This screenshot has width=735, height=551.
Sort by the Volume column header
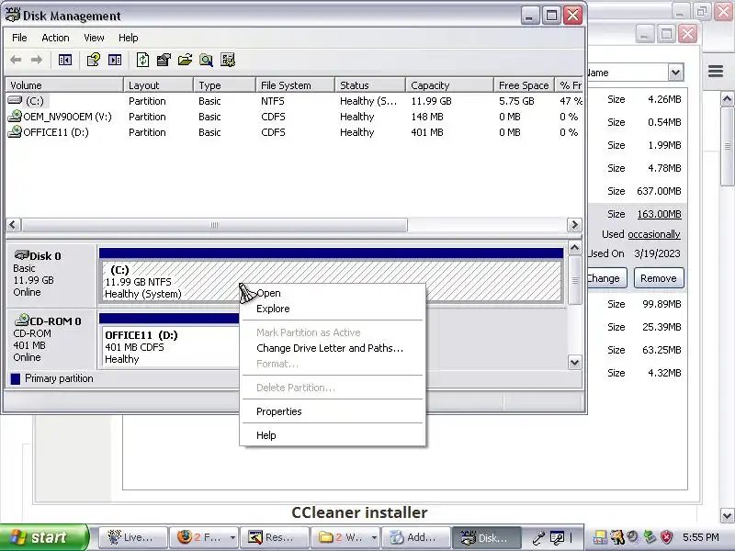pos(64,85)
